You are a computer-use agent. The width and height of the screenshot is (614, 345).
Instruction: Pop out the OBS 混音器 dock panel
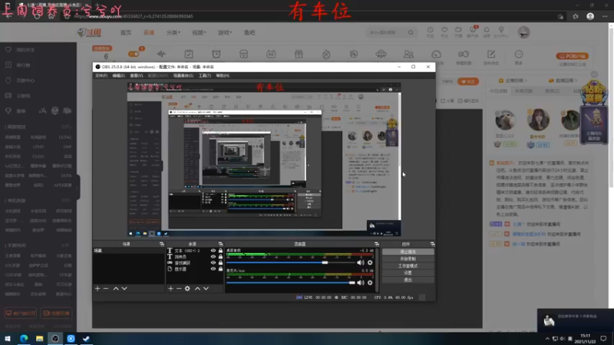pyautogui.click(x=377, y=244)
